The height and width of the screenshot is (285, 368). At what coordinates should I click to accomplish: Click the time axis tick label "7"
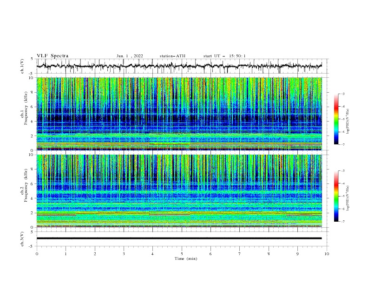[x=240, y=254]
